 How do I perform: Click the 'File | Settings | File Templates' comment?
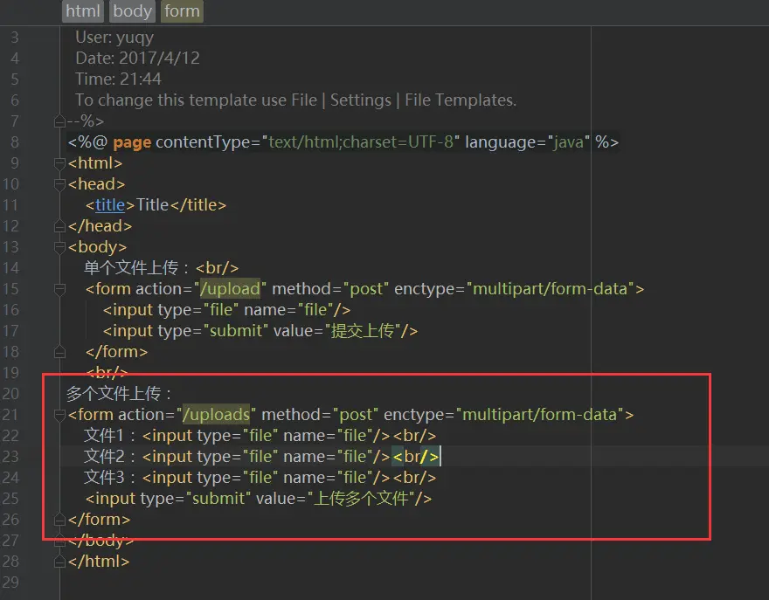click(x=404, y=100)
